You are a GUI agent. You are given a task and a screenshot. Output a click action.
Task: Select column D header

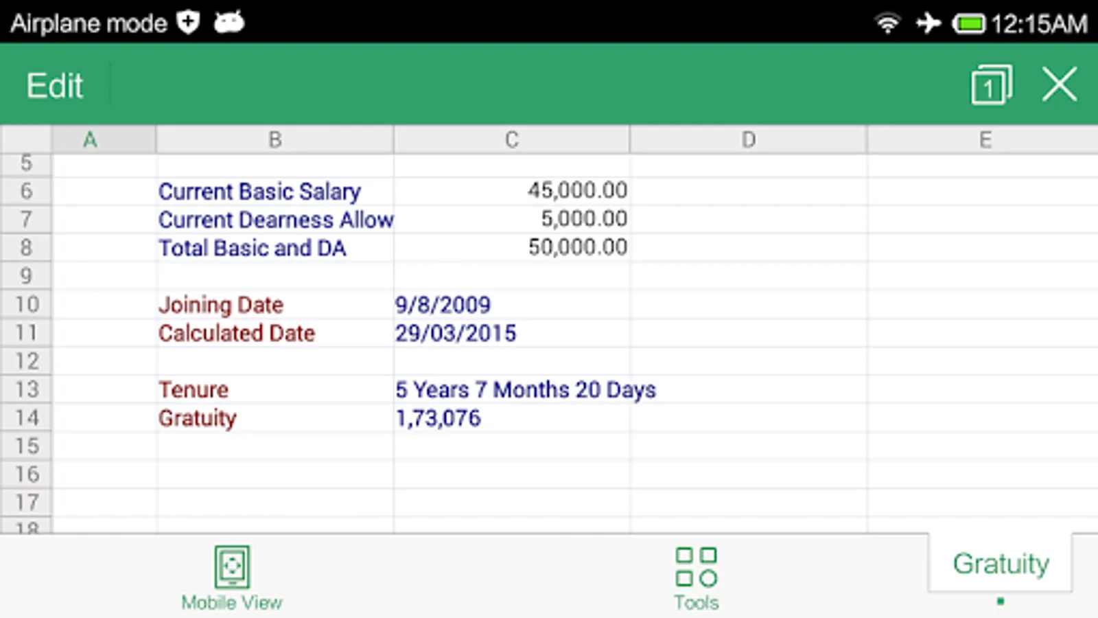(x=748, y=139)
